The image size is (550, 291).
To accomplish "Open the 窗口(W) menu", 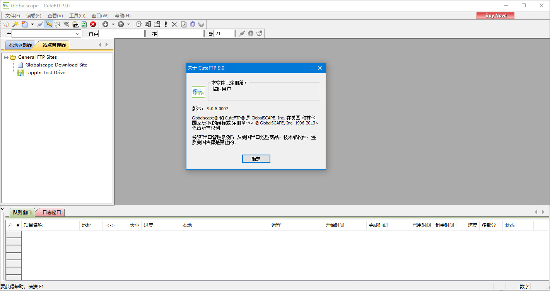I will click(x=100, y=16).
